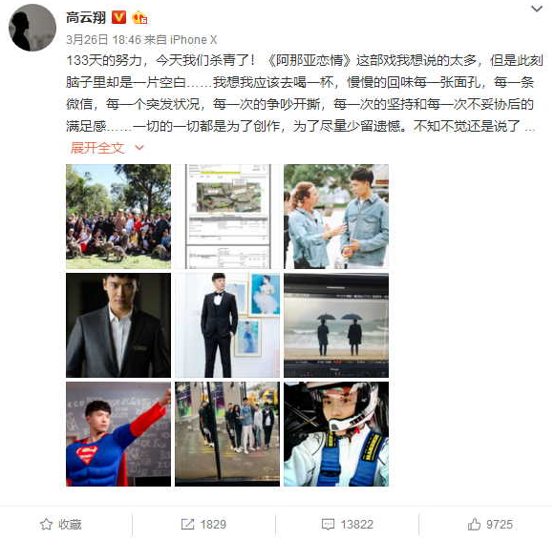
Task: Open the 13822 comments count
Action: [x=357, y=525]
